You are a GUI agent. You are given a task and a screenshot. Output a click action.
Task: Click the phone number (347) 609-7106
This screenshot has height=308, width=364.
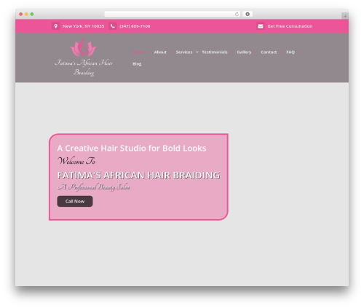(x=135, y=26)
